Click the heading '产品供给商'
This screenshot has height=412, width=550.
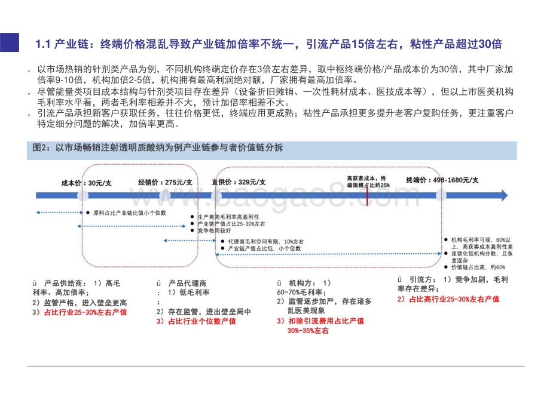click(x=63, y=283)
